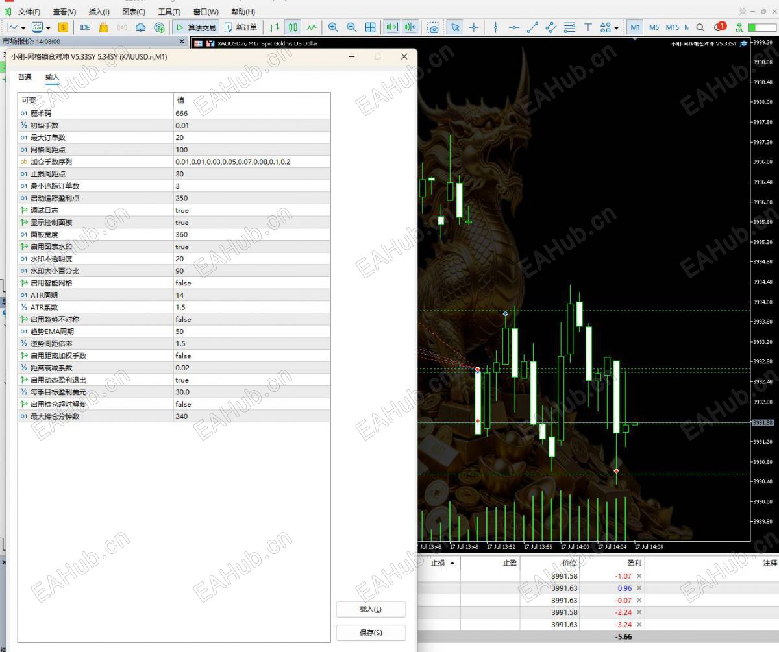Take a chart screenshot with camera icon
This screenshot has width=779, height=652.
pyautogui.click(x=433, y=27)
